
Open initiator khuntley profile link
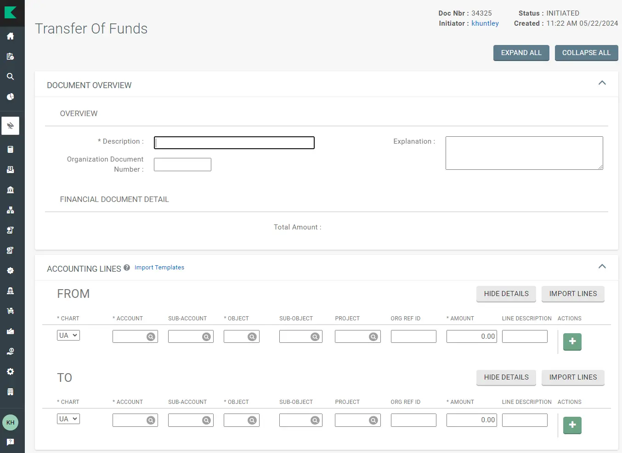[x=485, y=23]
